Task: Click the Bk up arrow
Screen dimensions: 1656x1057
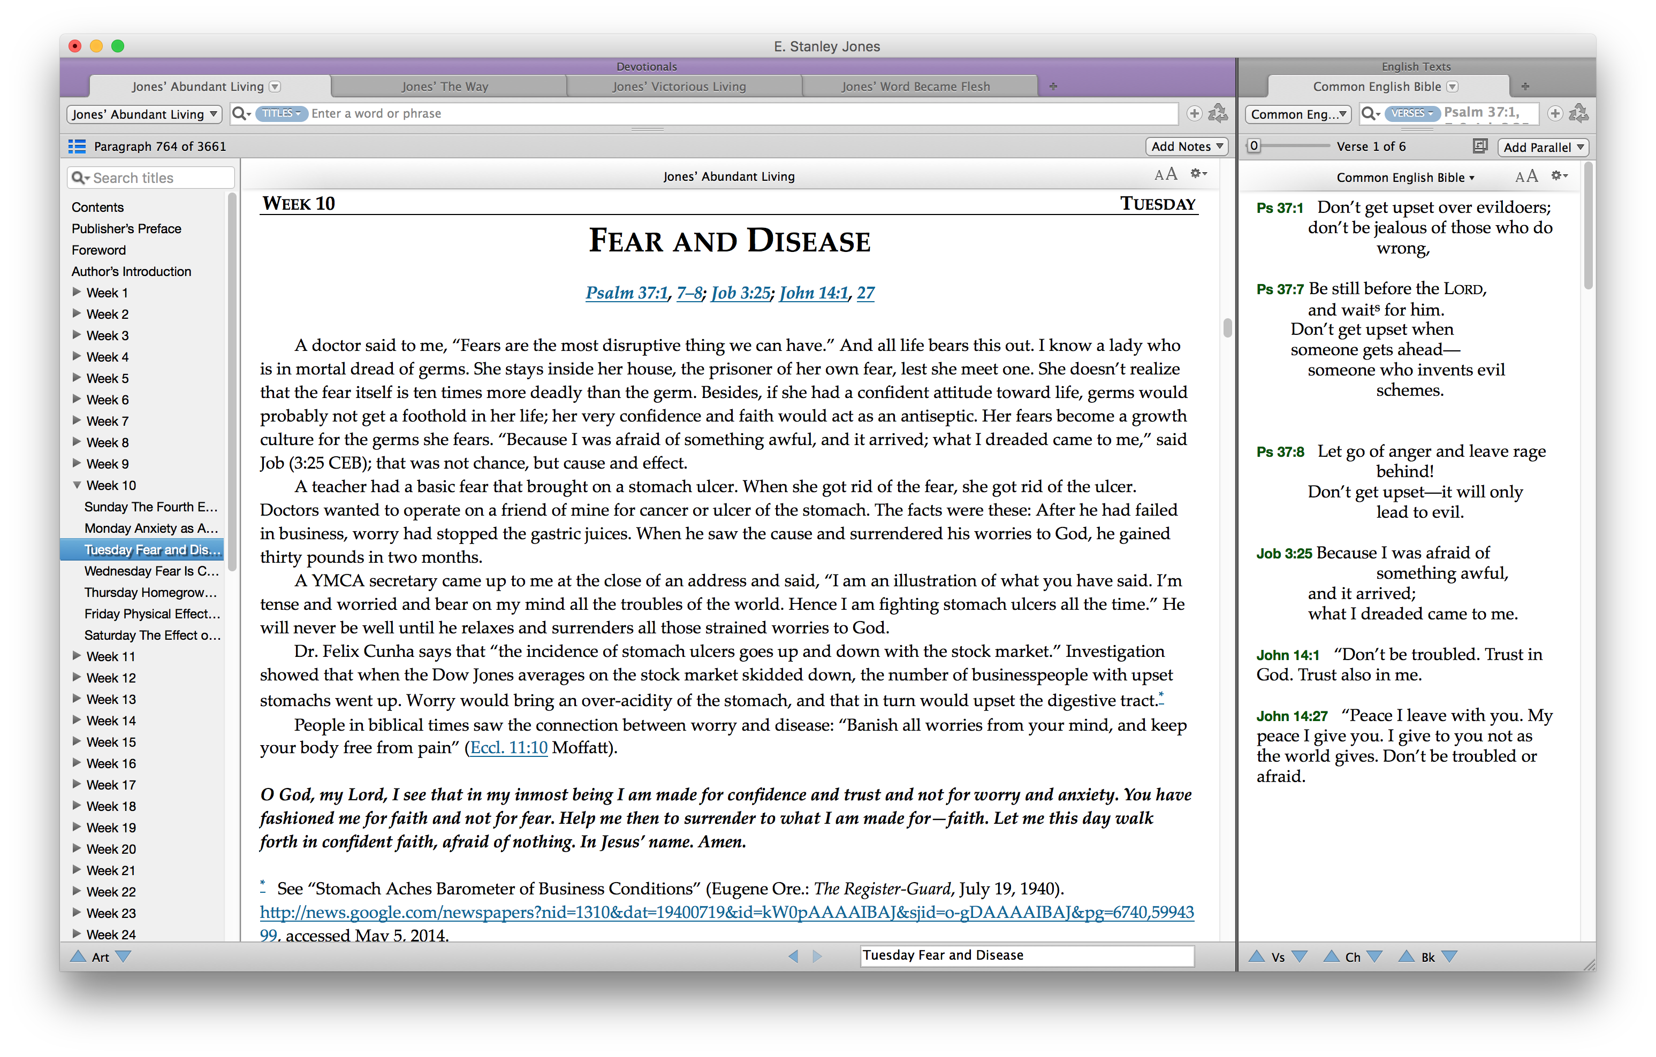Action: pyautogui.click(x=1407, y=956)
